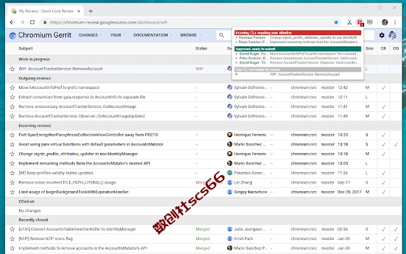Expand the YOUR dropdown menu
Image resolution: width=406 pixels, height=254 pixels.
118,35
